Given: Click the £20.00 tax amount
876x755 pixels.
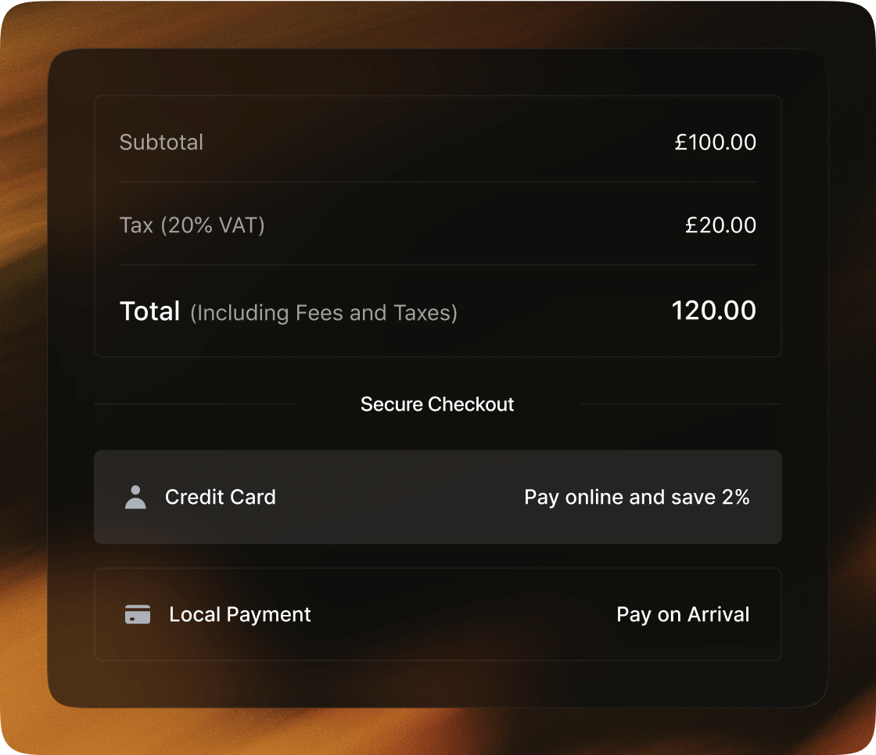Looking at the screenshot, I should click(x=720, y=225).
